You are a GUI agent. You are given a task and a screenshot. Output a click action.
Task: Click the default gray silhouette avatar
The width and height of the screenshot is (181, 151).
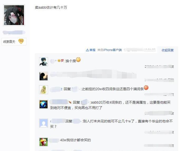[x=44, y=123]
